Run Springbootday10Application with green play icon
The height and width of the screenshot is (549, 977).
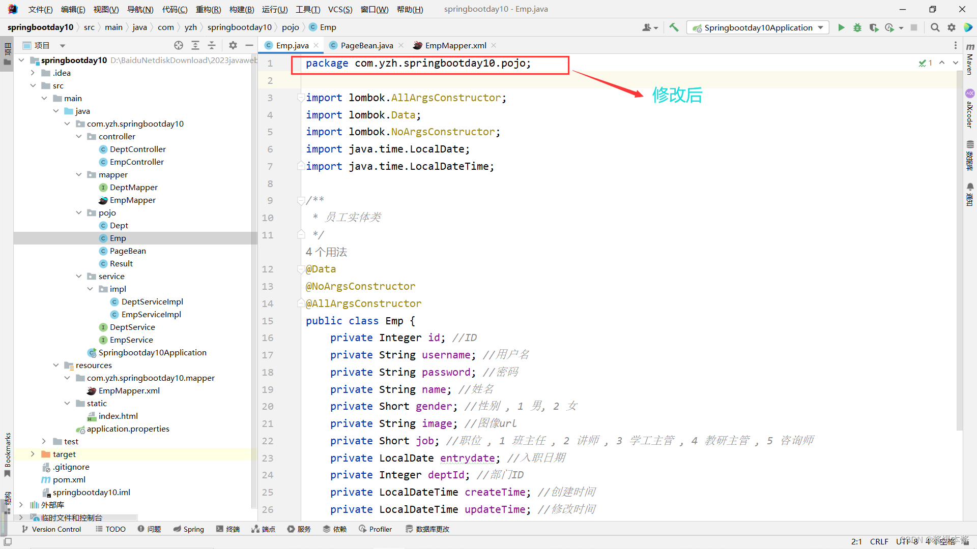click(x=841, y=27)
